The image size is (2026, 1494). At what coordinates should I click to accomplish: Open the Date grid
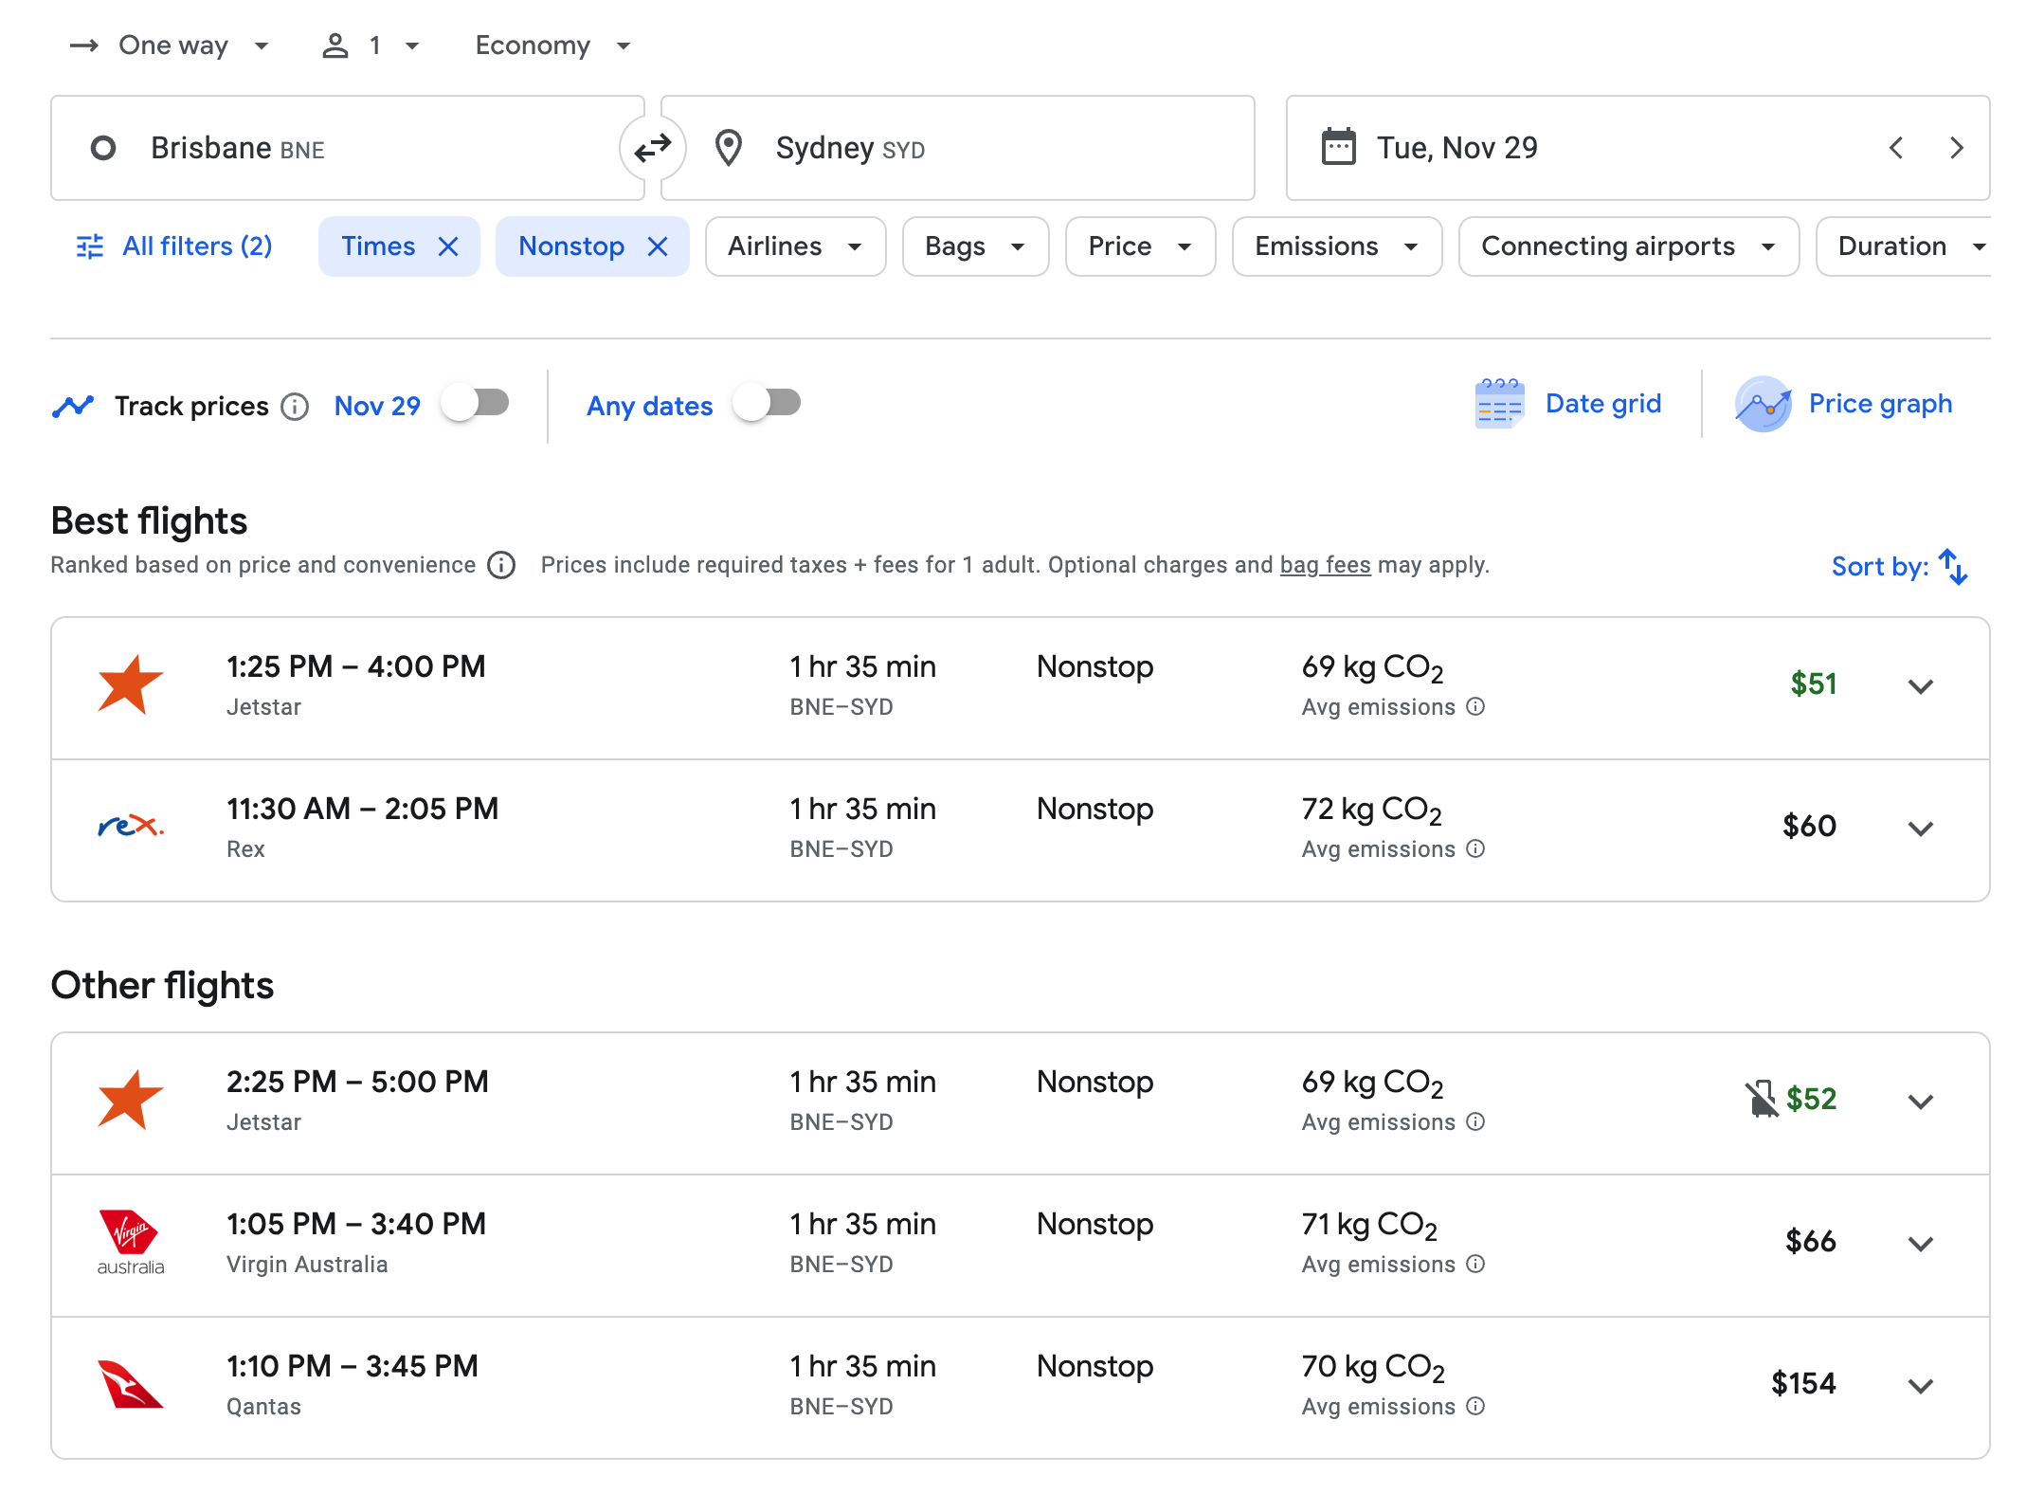1569,404
